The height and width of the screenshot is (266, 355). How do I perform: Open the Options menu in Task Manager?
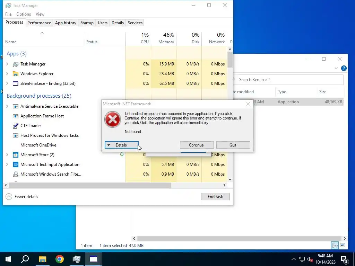[x=24, y=14]
